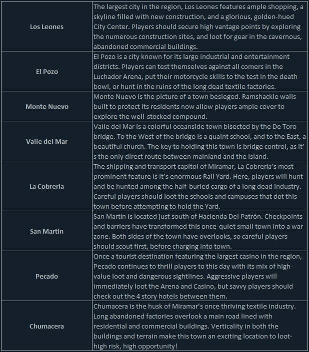Click the description beginning "San Martín is located just south"
Image resolution: width=309 pixels, height=352 pixels.
pos(200,231)
